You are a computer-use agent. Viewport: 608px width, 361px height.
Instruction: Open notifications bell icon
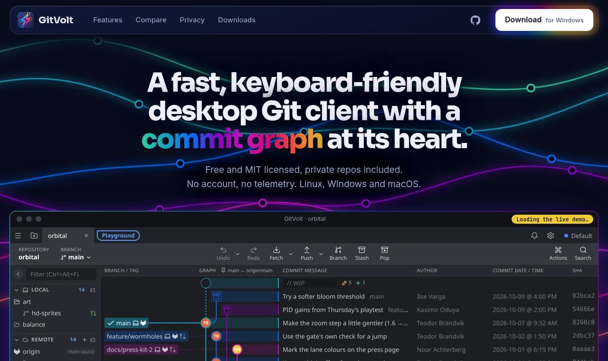click(534, 236)
